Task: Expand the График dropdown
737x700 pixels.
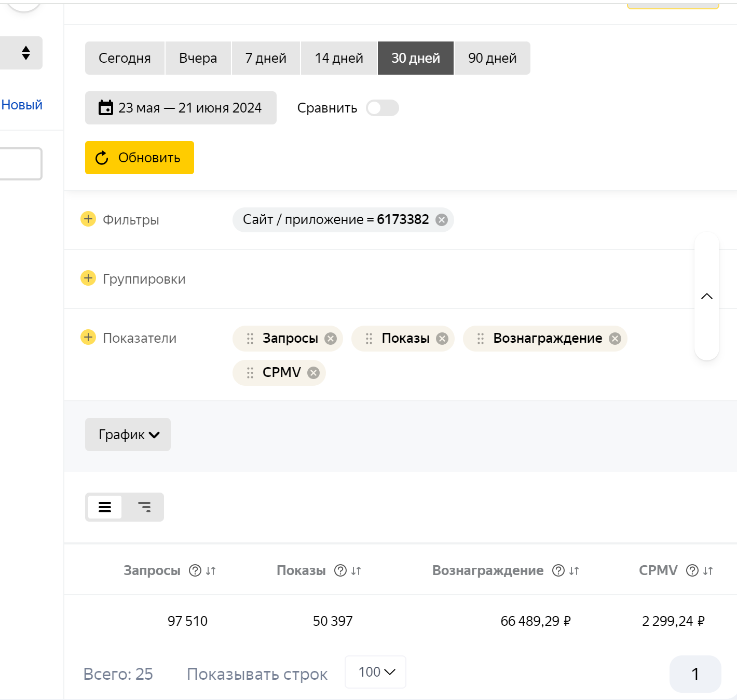Action: click(x=128, y=435)
